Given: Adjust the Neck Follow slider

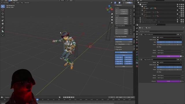Looking at the screenshot, I should pos(124,39).
